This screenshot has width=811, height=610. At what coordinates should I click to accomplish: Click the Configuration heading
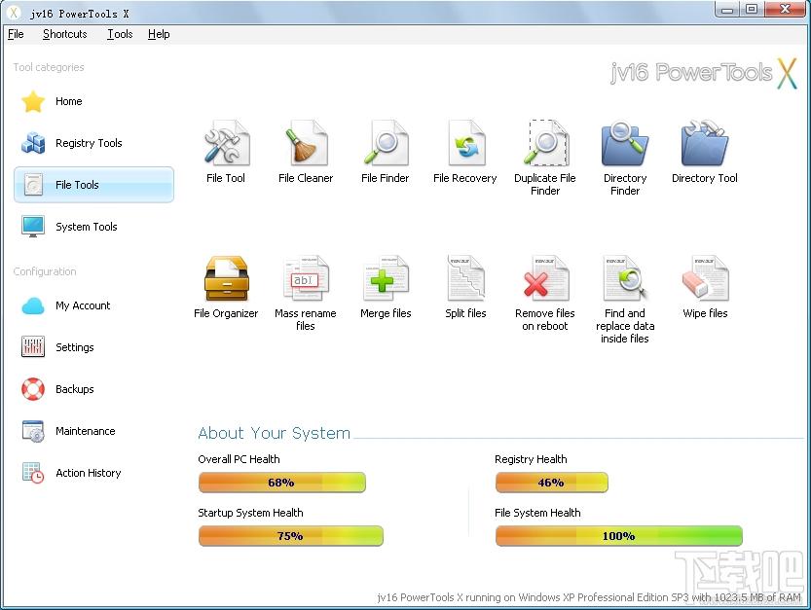click(x=45, y=271)
